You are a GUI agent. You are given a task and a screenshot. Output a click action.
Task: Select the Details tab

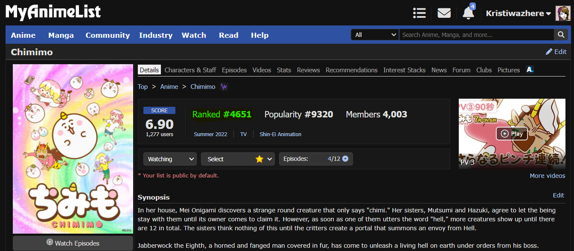pyautogui.click(x=149, y=70)
